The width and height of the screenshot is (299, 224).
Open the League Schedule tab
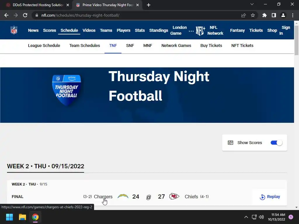pos(44,45)
